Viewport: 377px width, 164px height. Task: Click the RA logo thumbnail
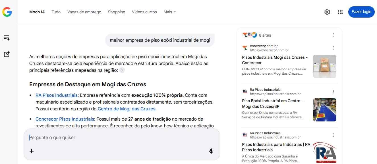point(325,153)
